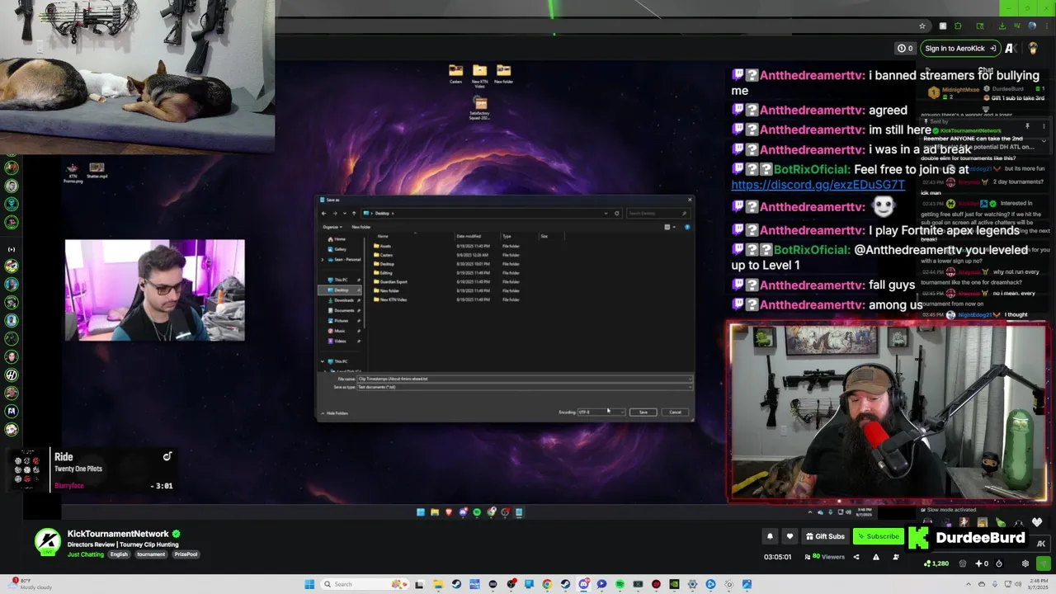Expand the Sean - Personal OneDrive node
The height and width of the screenshot is (594, 1056).
click(322, 259)
